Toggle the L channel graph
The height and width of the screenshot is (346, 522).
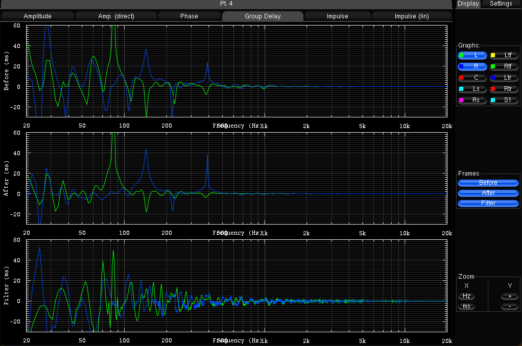coord(473,55)
